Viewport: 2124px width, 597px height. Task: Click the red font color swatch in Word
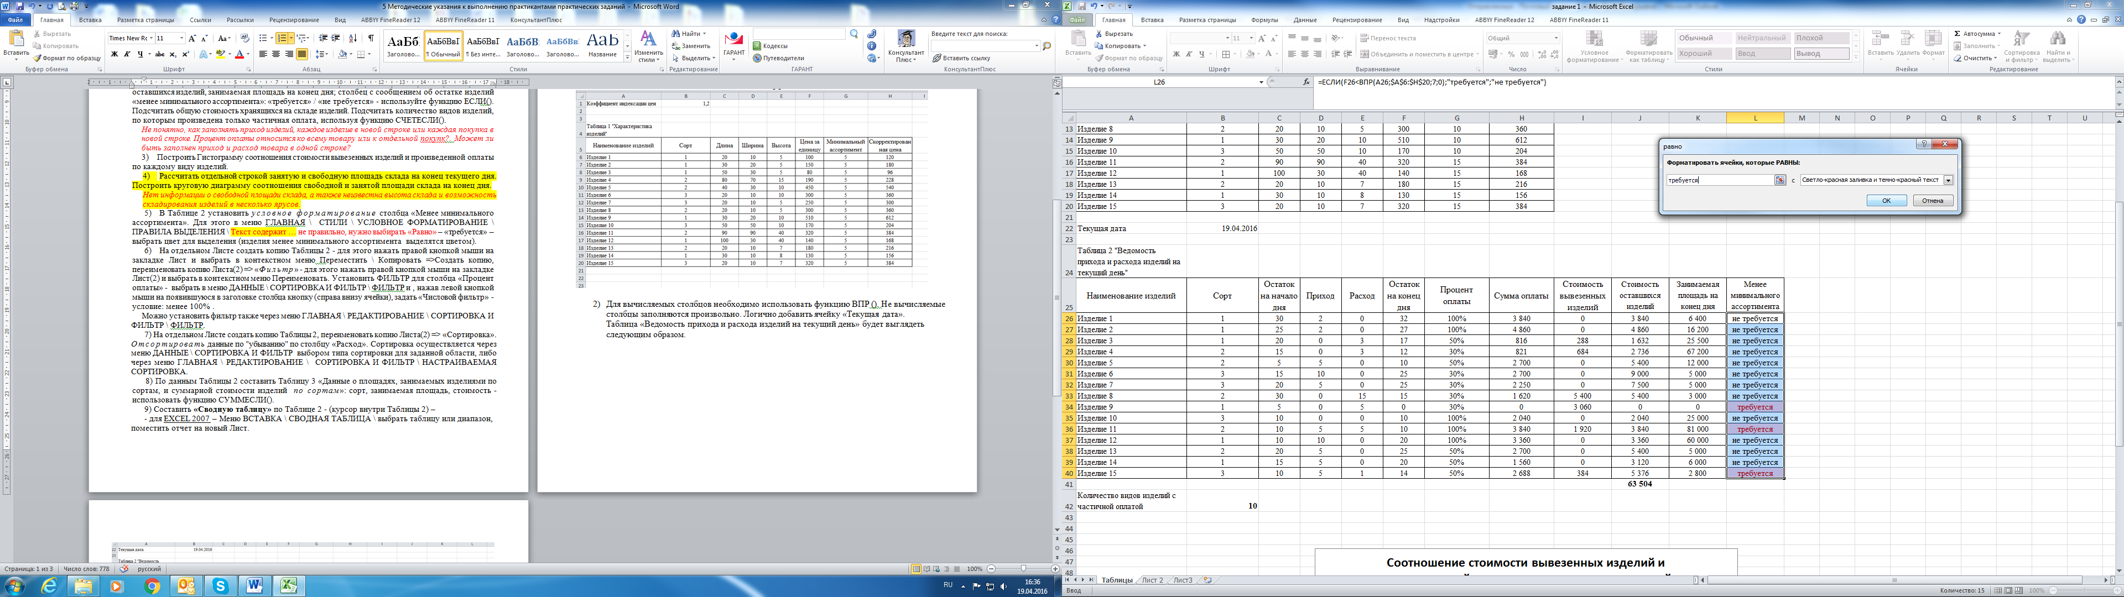pos(239,54)
